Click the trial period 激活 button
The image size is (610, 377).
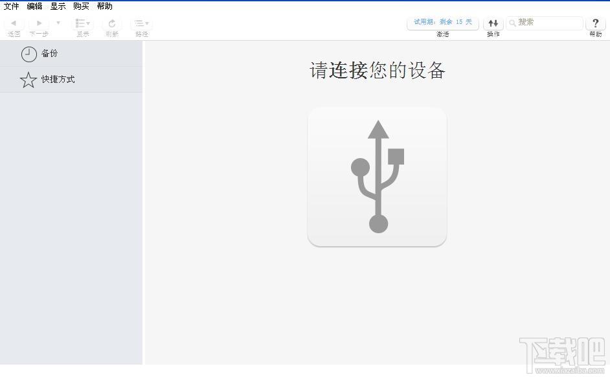(x=443, y=22)
